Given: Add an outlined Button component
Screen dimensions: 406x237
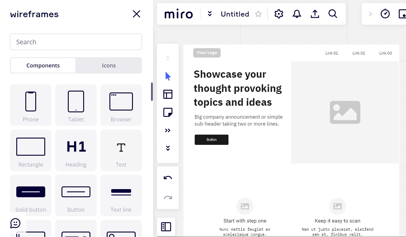Looking at the screenshot, I should tap(76, 195).
